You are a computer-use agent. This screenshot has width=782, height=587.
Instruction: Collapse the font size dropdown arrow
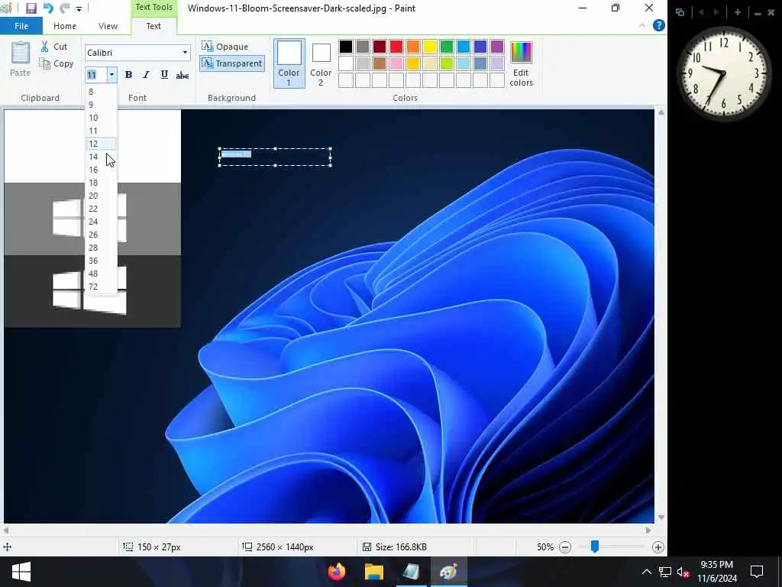[x=111, y=75]
